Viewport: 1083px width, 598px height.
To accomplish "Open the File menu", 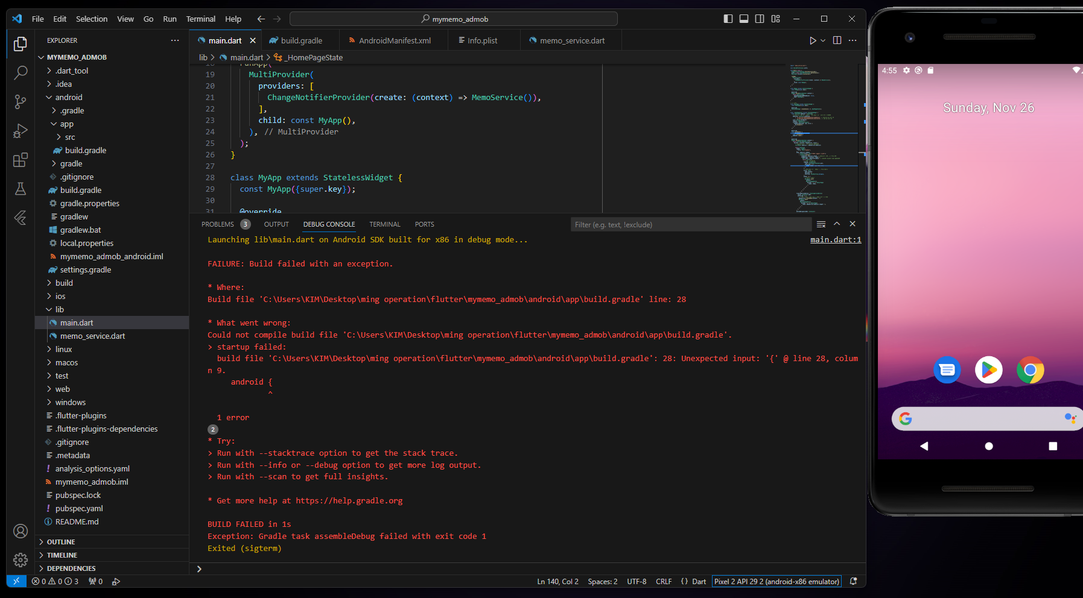I will click(37, 19).
